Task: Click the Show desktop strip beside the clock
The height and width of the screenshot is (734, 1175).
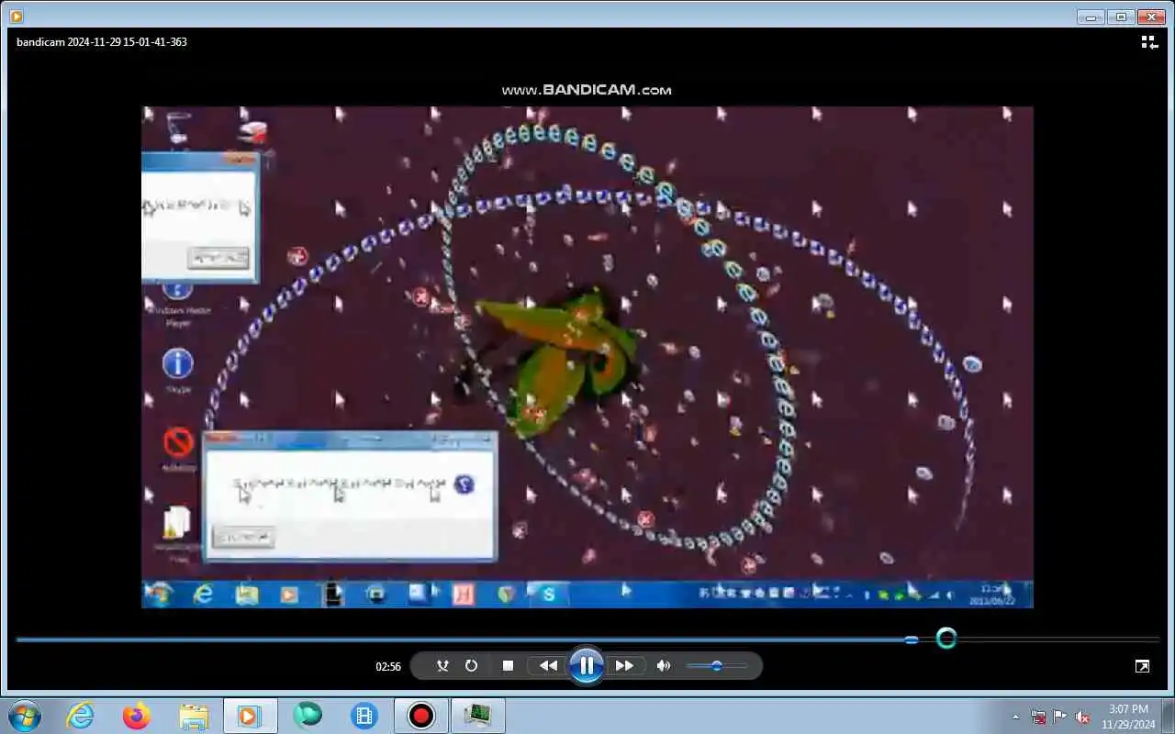Action: tap(1168, 716)
